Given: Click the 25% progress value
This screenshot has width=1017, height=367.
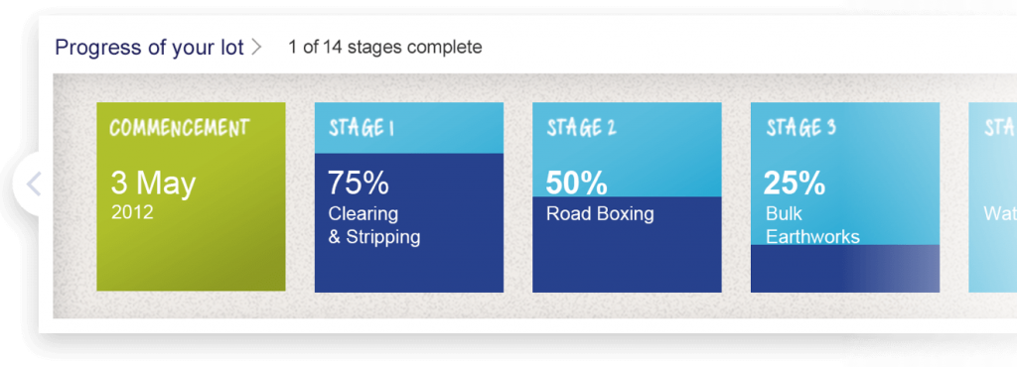Looking at the screenshot, I should point(795,183).
